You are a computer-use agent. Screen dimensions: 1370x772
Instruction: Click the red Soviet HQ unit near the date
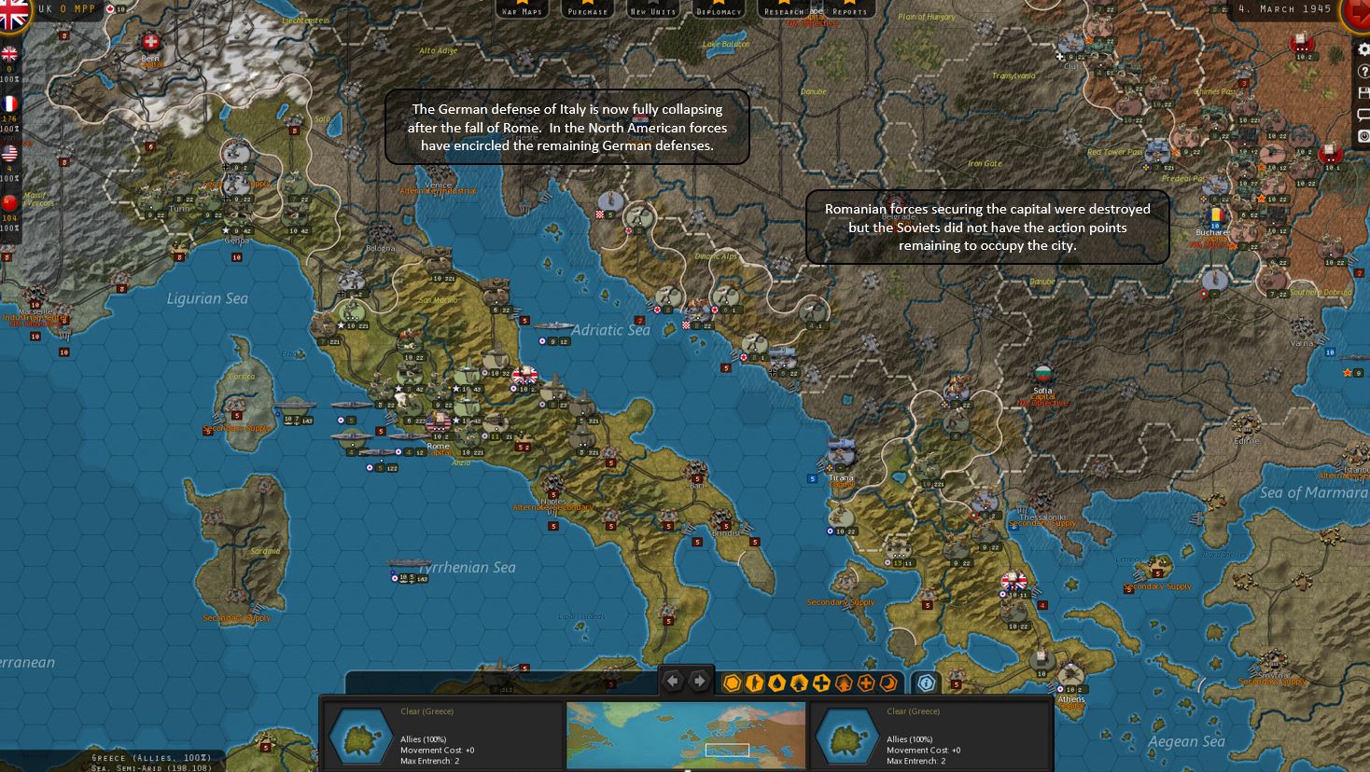point(1302,43)
